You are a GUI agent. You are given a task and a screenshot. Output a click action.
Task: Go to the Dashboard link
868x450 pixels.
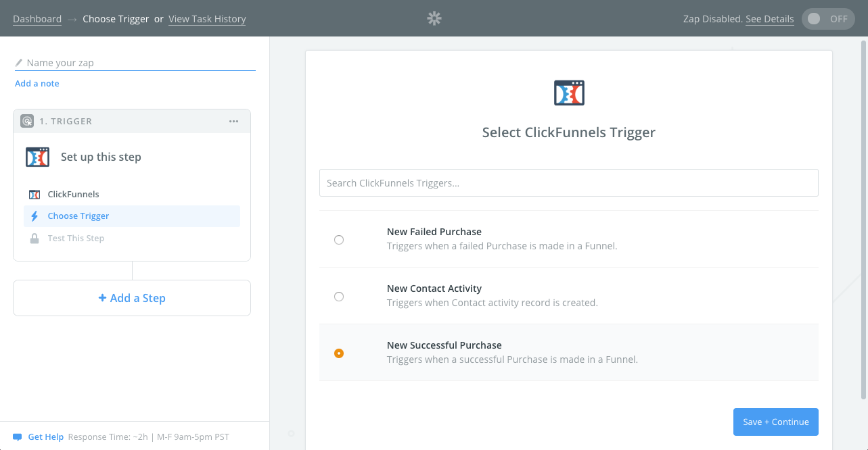point(37,19)
